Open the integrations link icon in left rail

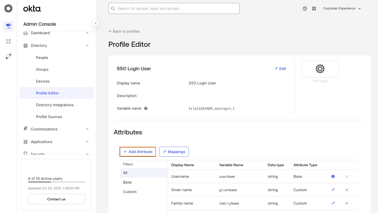click(8, 56)
